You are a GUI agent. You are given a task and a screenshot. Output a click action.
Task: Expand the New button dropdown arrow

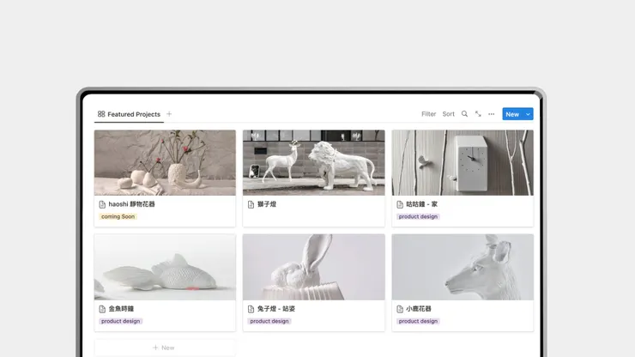[x=528, y=114]
